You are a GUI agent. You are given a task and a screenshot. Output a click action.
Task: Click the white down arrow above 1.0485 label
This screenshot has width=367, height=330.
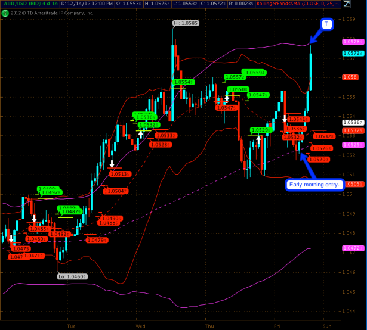35,219
